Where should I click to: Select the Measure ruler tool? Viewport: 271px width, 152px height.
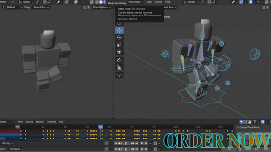[119, 67]
